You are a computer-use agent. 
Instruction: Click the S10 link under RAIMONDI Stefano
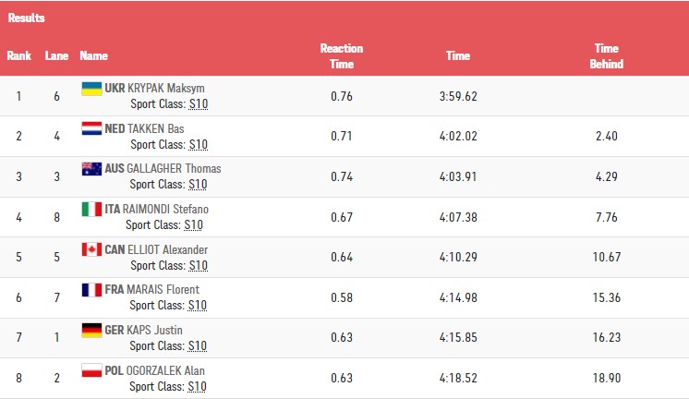point(193,225)
